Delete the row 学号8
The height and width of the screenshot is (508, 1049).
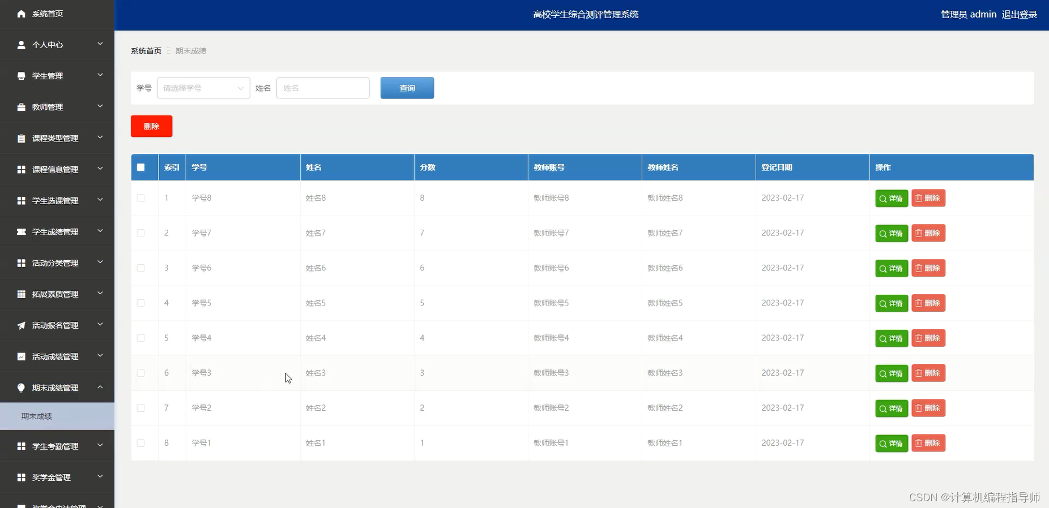tap(928, 198)
